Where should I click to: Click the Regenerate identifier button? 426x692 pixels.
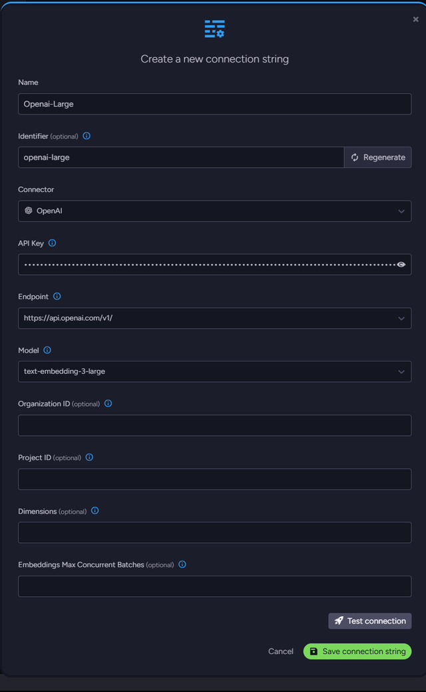377,157
